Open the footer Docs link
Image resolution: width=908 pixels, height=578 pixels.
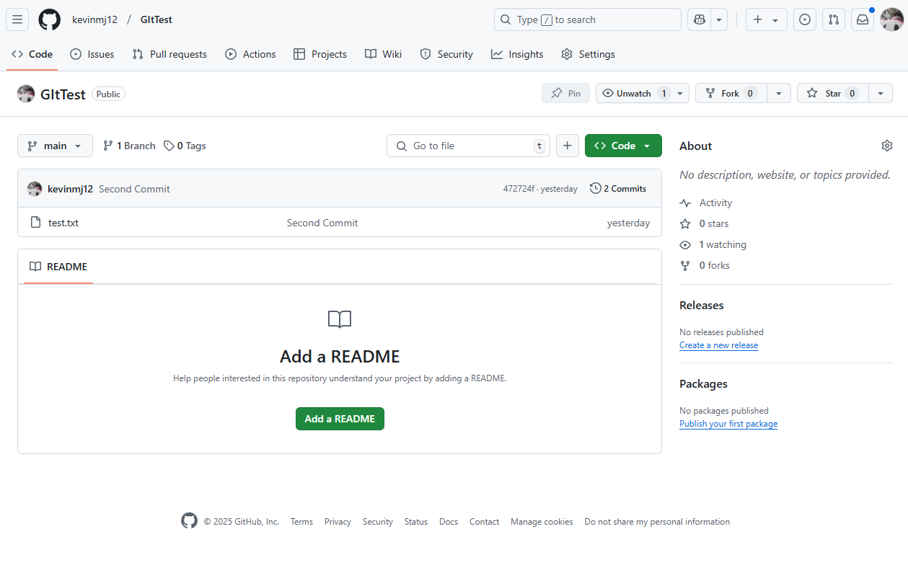pyautogui.click(x=449, y=522)
